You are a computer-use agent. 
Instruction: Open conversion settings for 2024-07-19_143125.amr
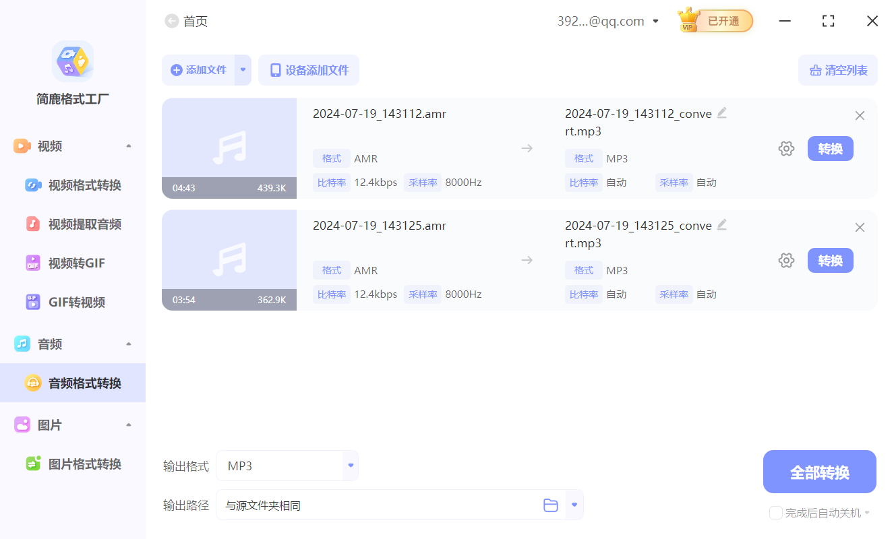pyautogui.click(x=786, y=260)
